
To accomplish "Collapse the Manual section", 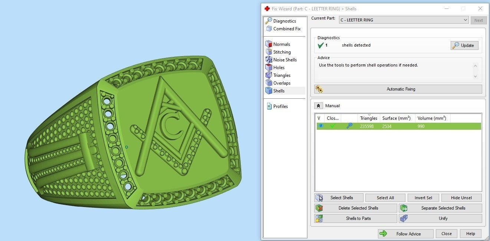I will coord(318,106).
